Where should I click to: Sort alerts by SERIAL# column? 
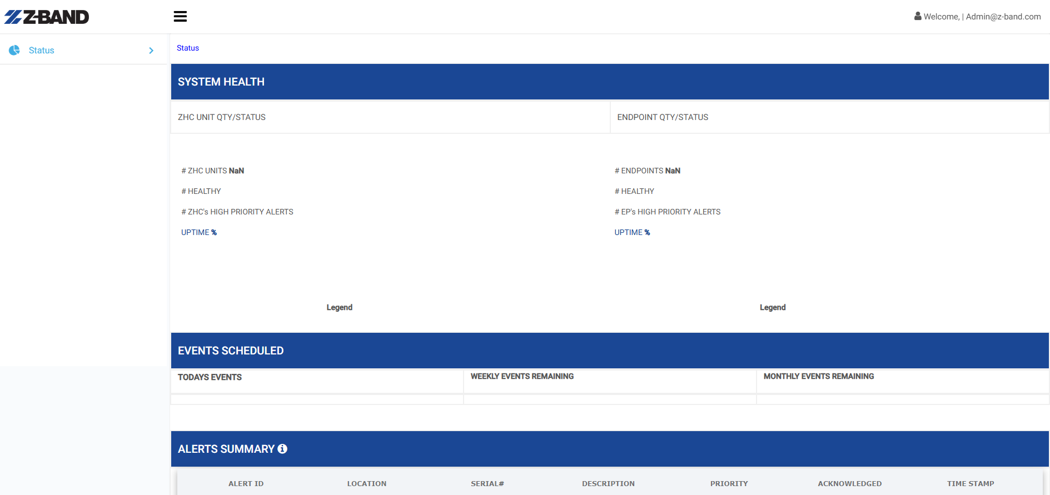(x=487, y=484)
